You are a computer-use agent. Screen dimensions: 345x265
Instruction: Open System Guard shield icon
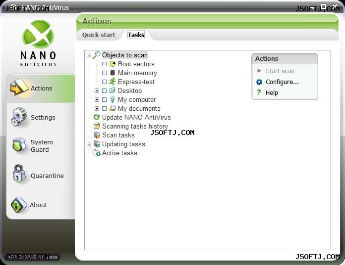point(19,145)
